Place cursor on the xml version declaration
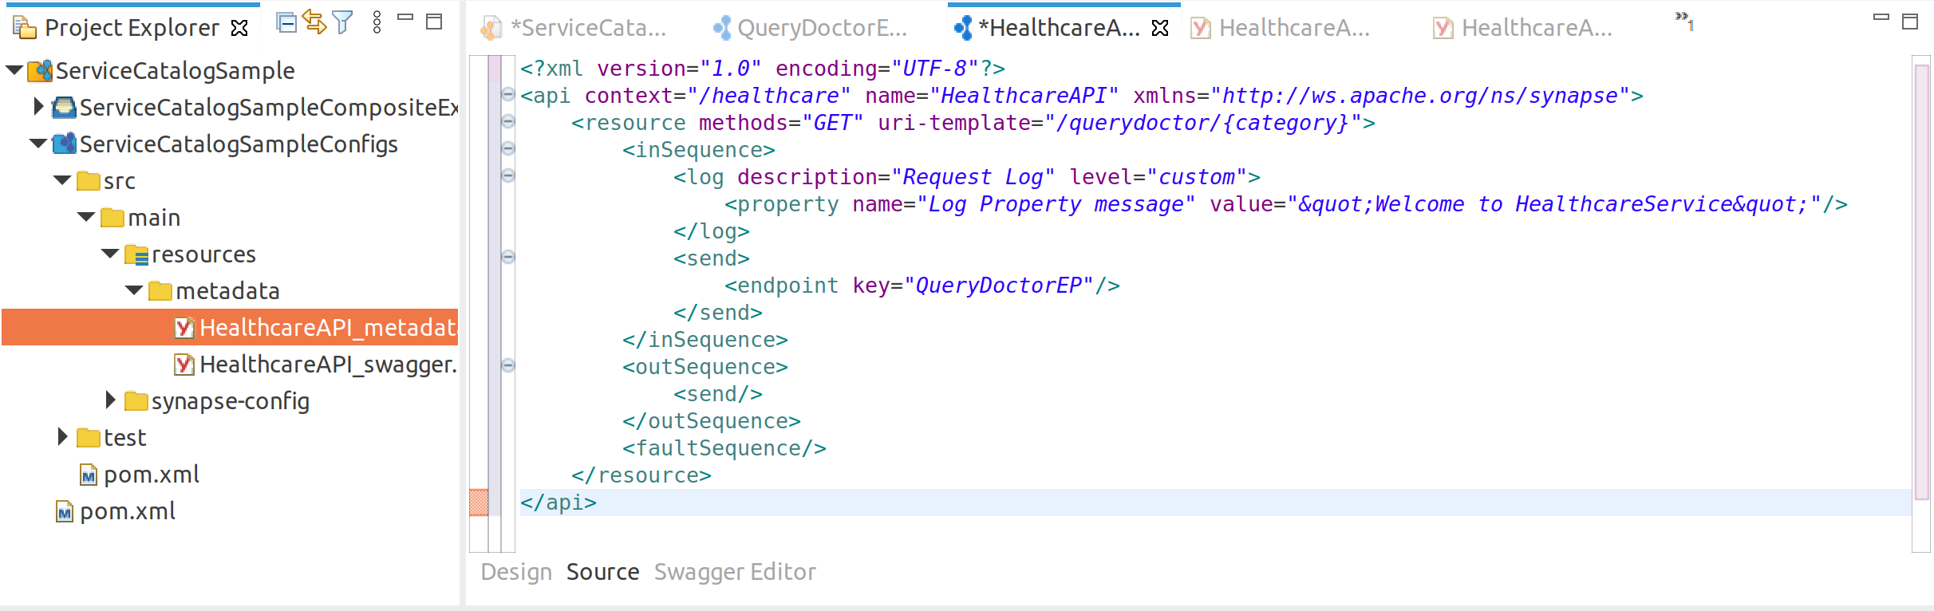The image size is (1934, 611). coord(763,69)
